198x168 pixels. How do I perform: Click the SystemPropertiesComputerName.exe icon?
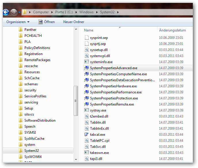coord(87,74)
